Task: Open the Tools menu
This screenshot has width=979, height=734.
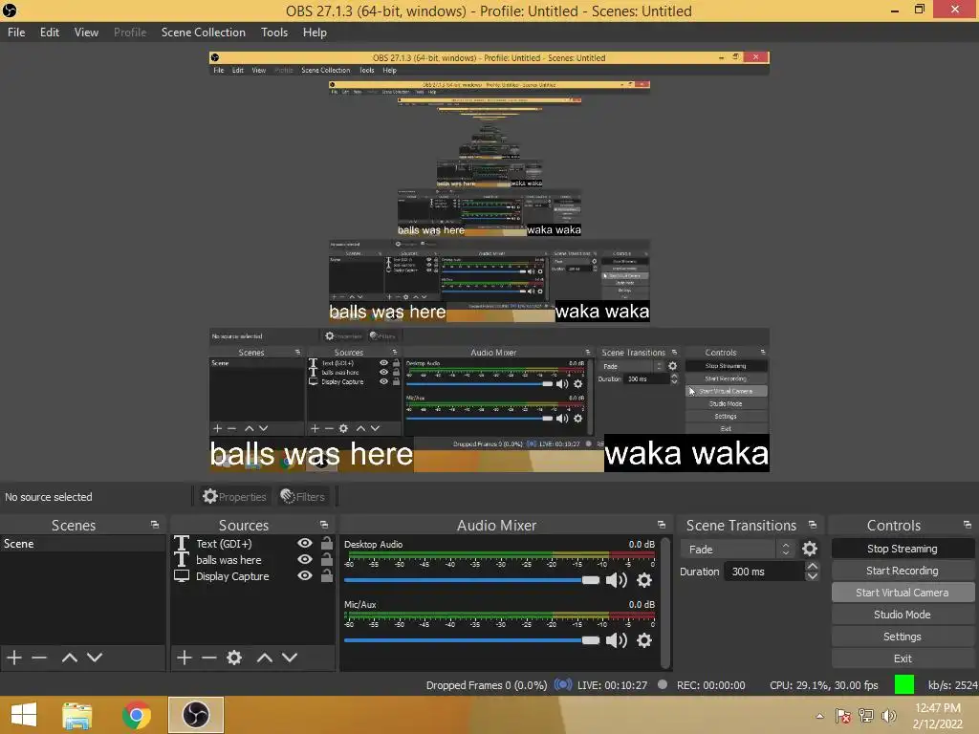Action: coord(274,32)
